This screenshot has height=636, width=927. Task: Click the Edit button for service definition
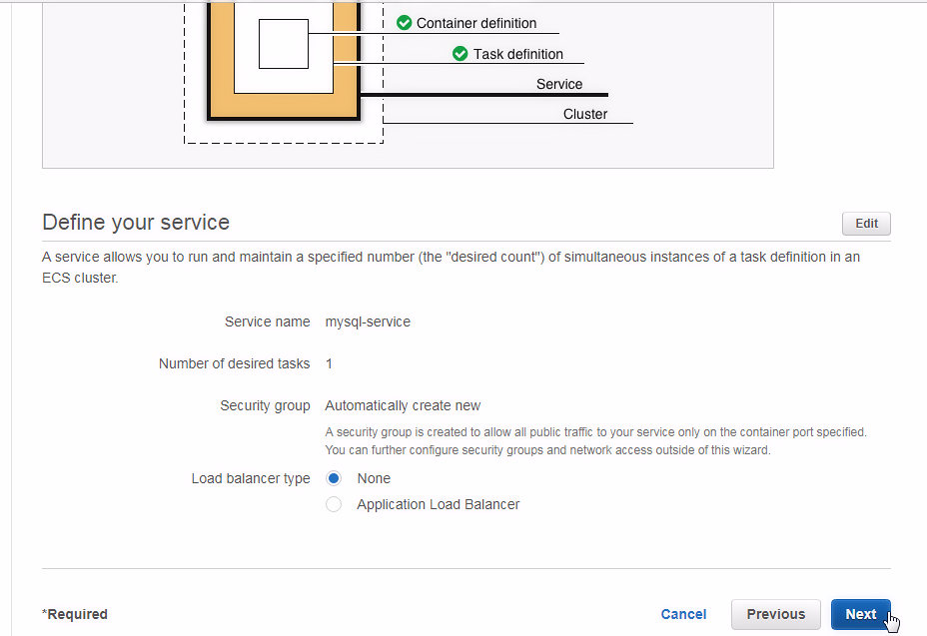point(866,224)
